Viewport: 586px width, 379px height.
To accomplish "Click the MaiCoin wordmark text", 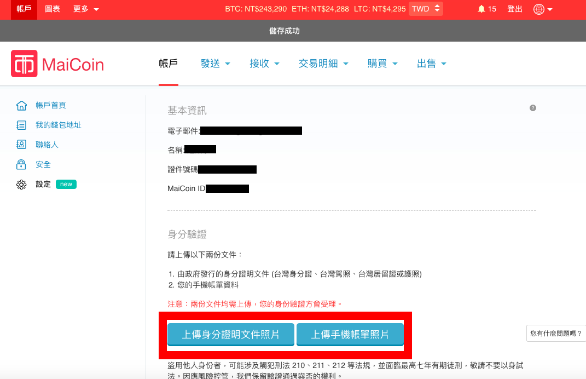I will [x=73, y=64].
